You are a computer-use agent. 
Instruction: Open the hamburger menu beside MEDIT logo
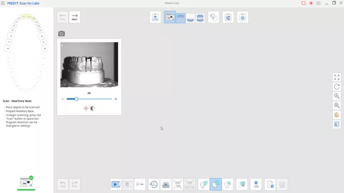coord(3,3)
